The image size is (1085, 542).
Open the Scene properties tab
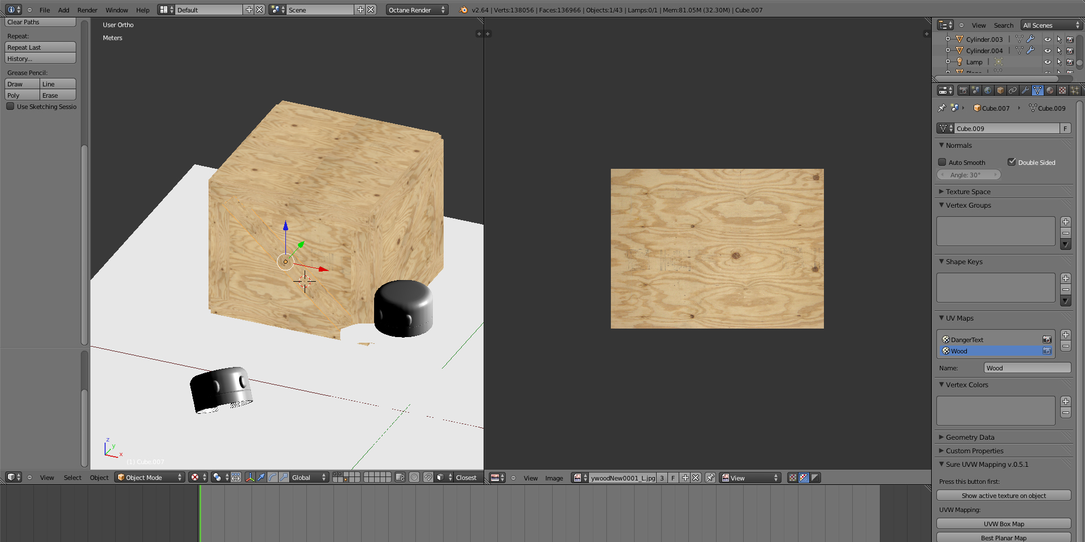(x=976, y=90)
